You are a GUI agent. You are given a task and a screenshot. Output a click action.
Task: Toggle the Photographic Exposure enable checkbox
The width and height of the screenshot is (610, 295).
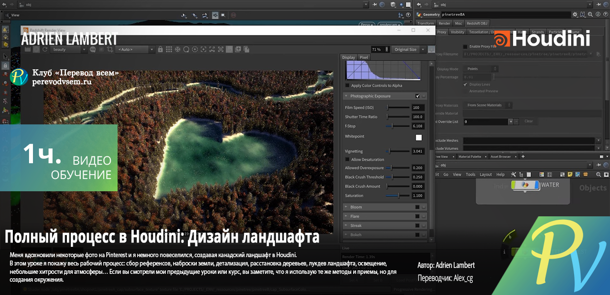pos(418,96)
